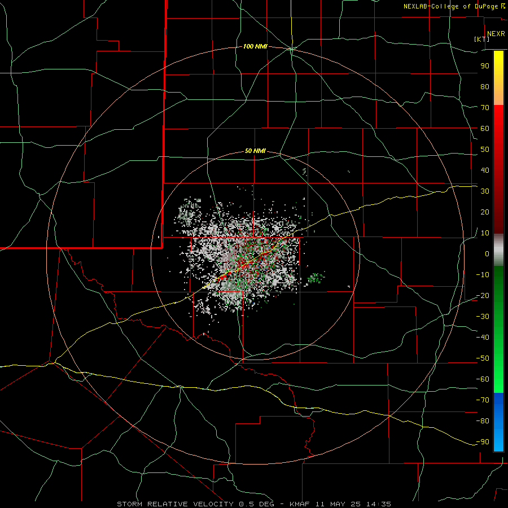Click the 80 value on the velocity scale
508x508 pixels.
point(485,86)
